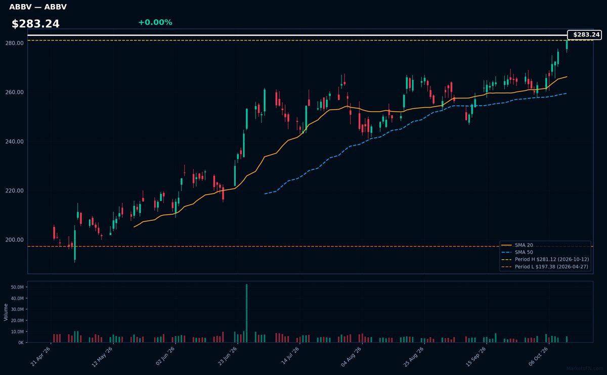The image size is (607, 375).
Task: Click the 0K volume axis label
Action: coord(21,343)
